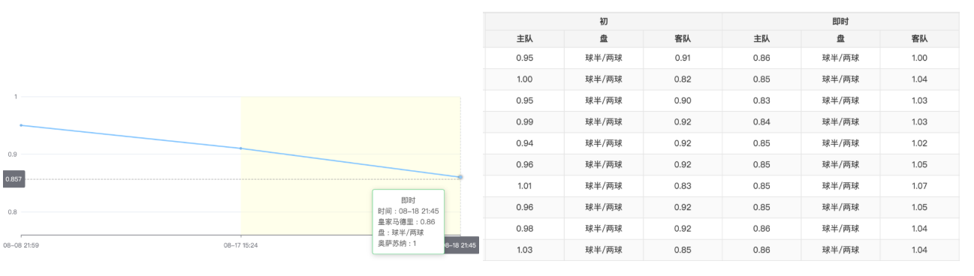Click the 0.91 cell in the first row
Viewport: 974px width, 276px height.
[683, 58]
